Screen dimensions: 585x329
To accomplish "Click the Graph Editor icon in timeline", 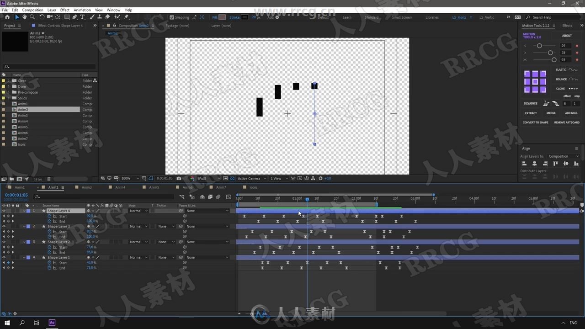I will [229, 197].
